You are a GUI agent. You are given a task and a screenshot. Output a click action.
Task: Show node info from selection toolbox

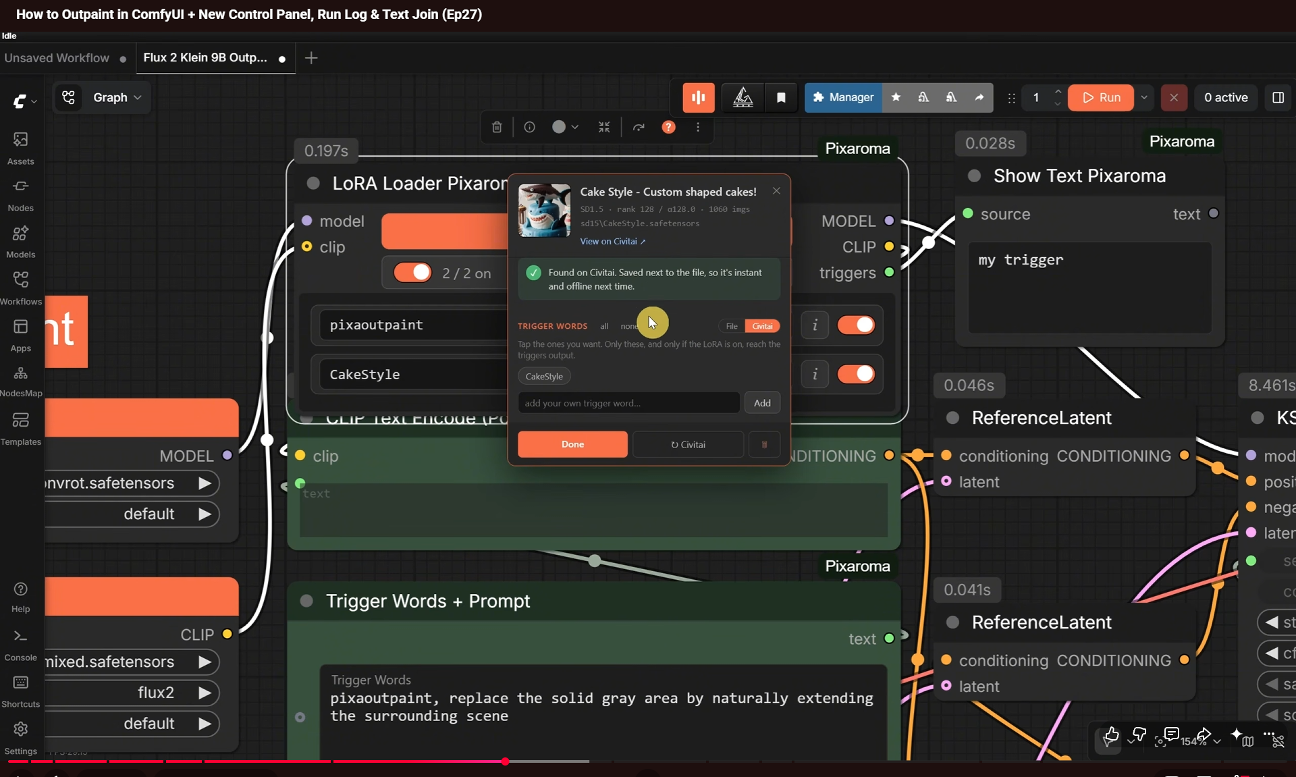[x=530, y=127]
